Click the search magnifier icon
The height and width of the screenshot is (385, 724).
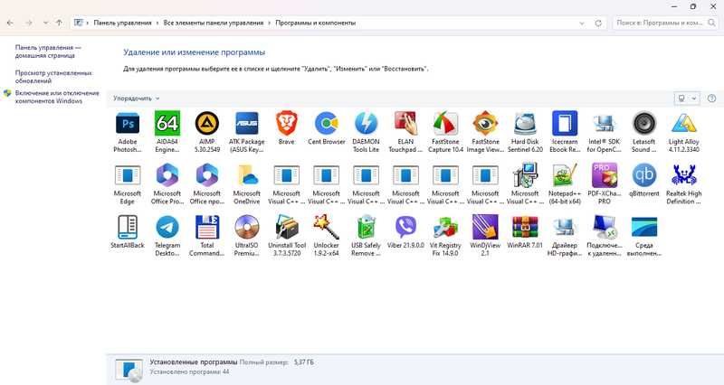point(712,23)
